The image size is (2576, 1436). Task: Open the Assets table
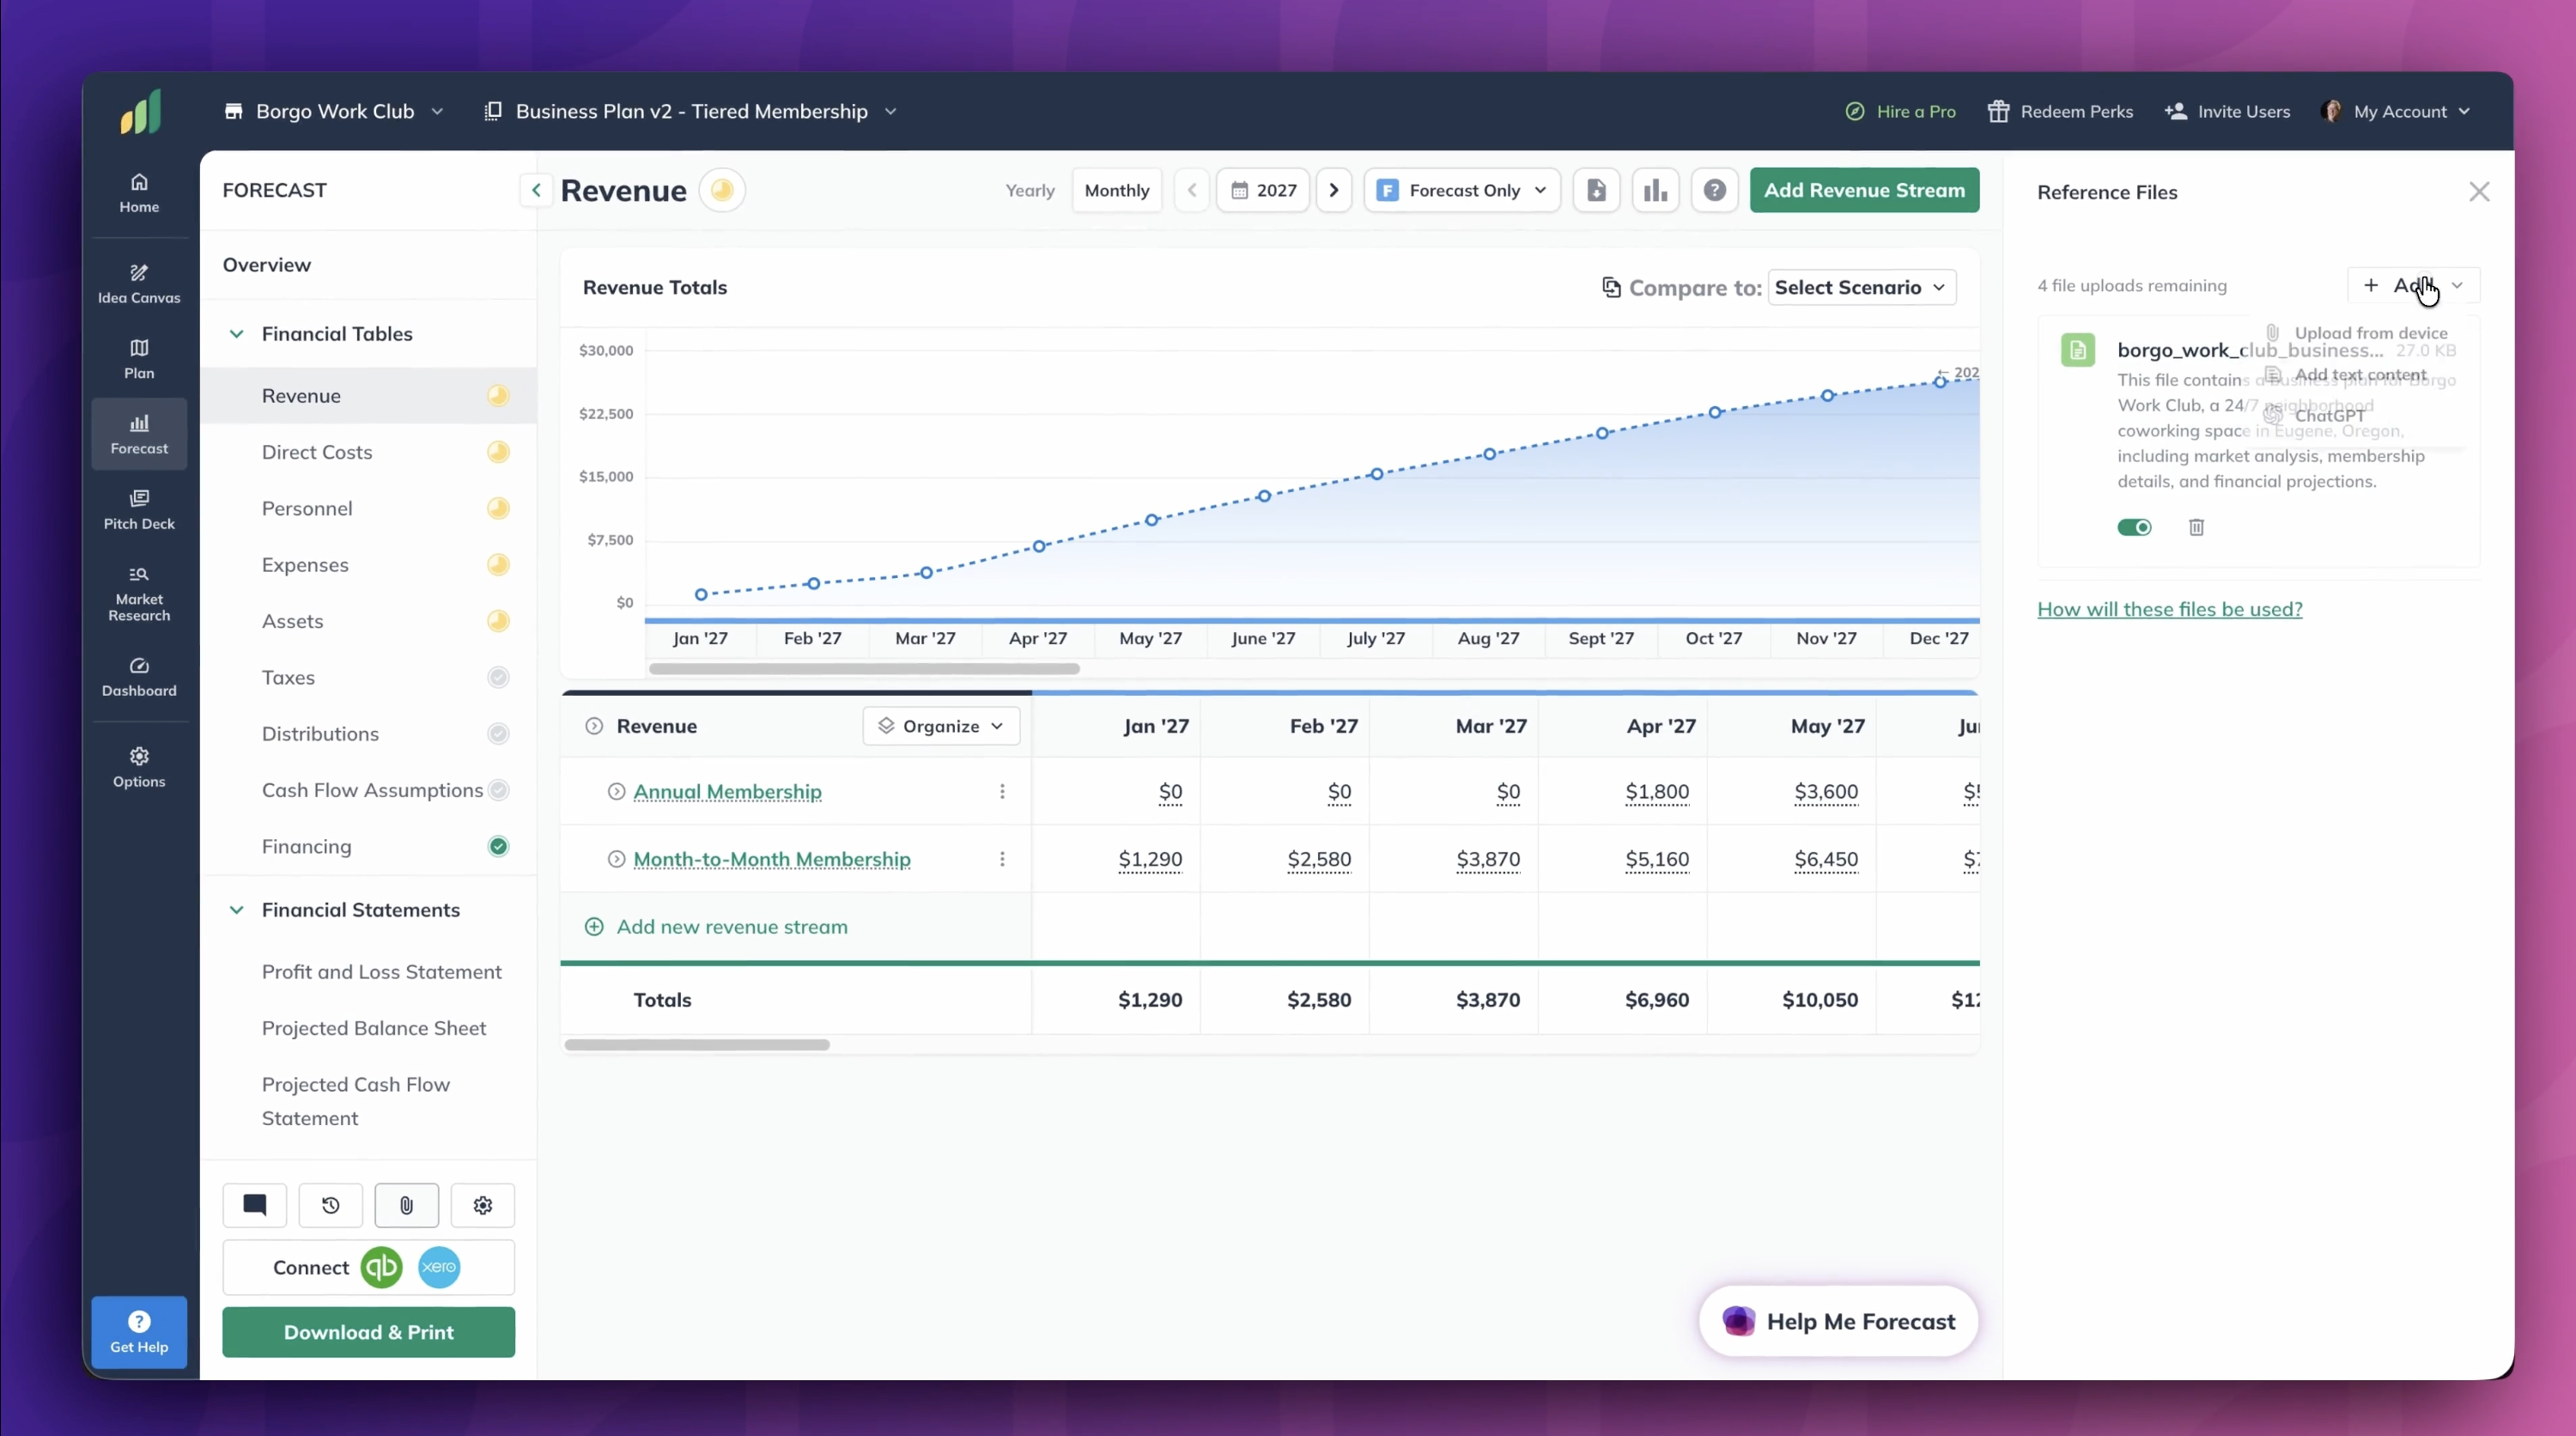(x=368, y=621)
